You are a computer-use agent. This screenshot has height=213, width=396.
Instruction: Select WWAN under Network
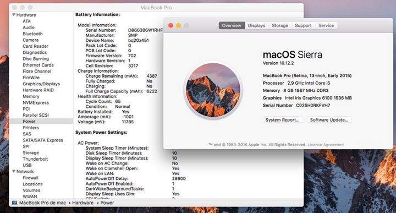coord(30,196)
